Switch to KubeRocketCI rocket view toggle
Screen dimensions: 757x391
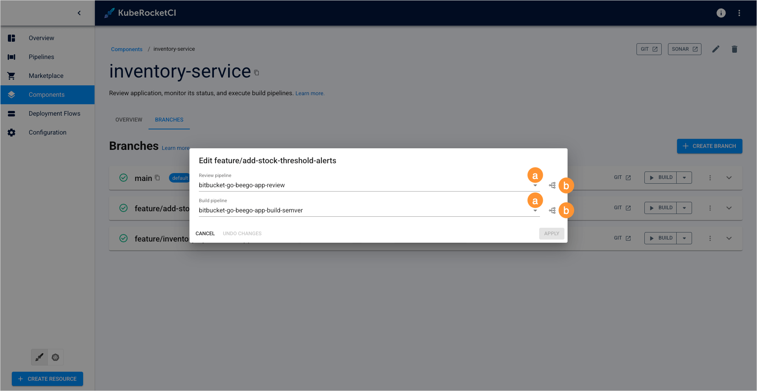[x=39, y=357]
